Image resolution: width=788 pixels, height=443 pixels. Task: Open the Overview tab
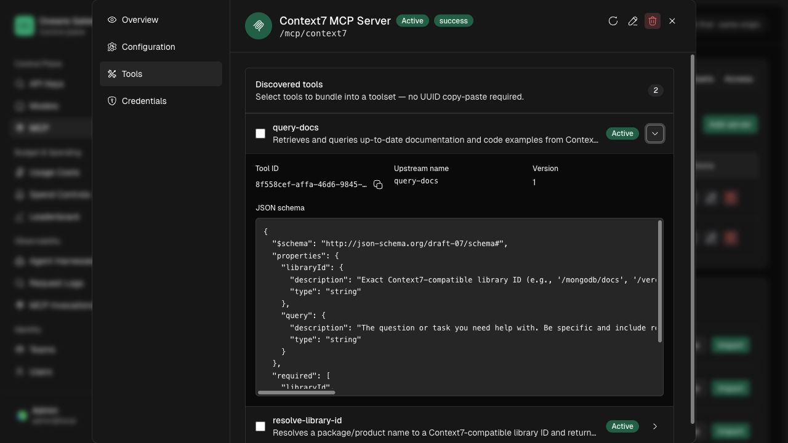pos(161,20)
